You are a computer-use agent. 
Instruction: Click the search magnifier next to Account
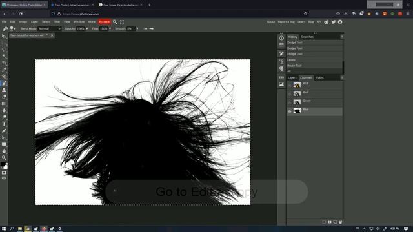point(115,22)
